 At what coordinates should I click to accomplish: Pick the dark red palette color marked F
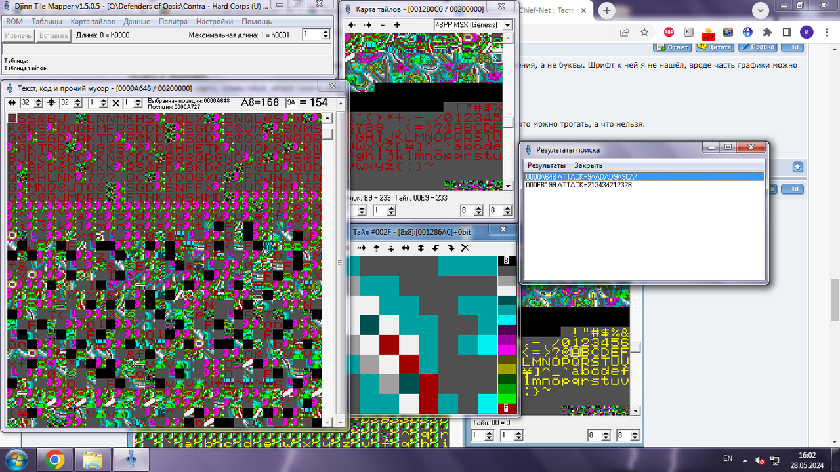[507, 408]
